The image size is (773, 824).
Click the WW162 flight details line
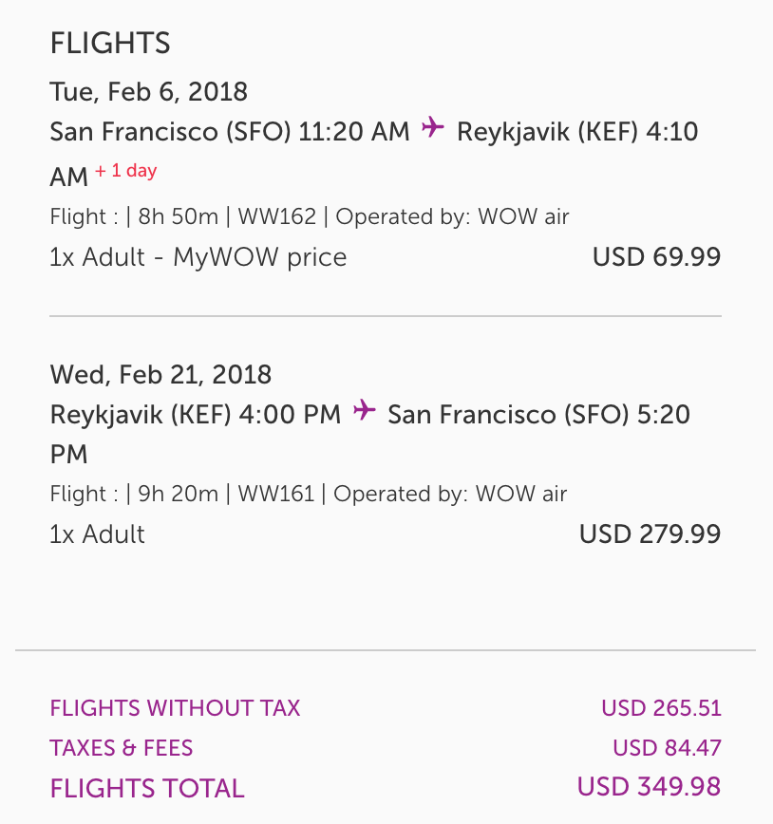tap(310, 216)
